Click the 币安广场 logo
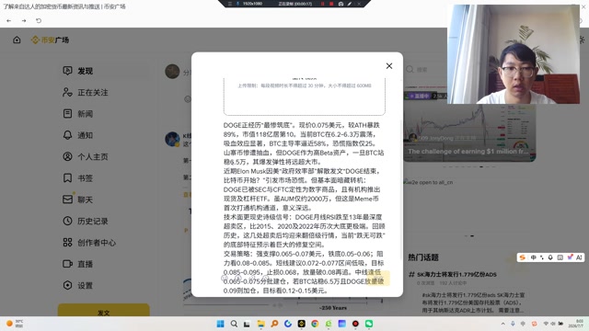The width and height of the screenshot is (589, 331). point(50,40)
